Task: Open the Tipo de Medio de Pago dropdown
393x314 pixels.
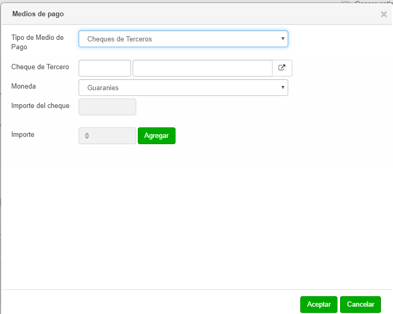Action: click(183, 39)
